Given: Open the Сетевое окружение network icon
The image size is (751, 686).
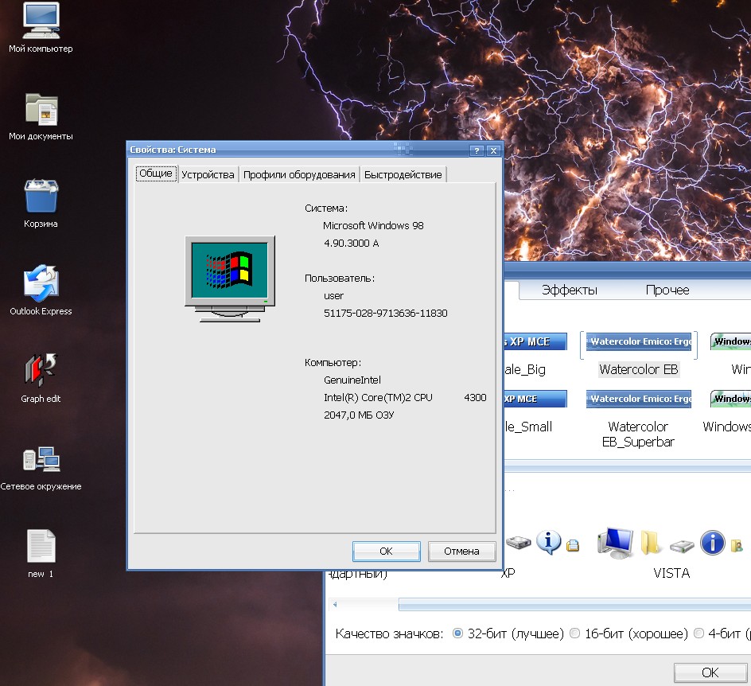Looking at the screenshot, I should point(41,458).
